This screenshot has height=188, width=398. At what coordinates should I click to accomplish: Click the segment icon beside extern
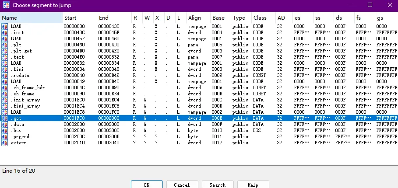[4, 143]
